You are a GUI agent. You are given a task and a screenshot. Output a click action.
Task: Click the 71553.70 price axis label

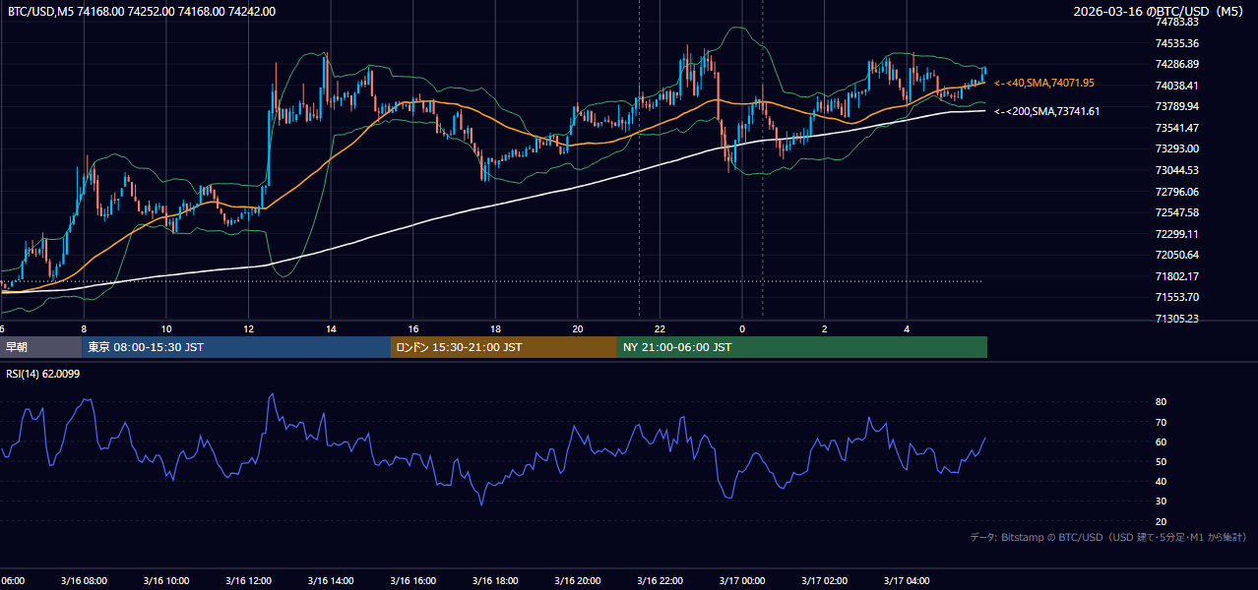coord(1176,297)
